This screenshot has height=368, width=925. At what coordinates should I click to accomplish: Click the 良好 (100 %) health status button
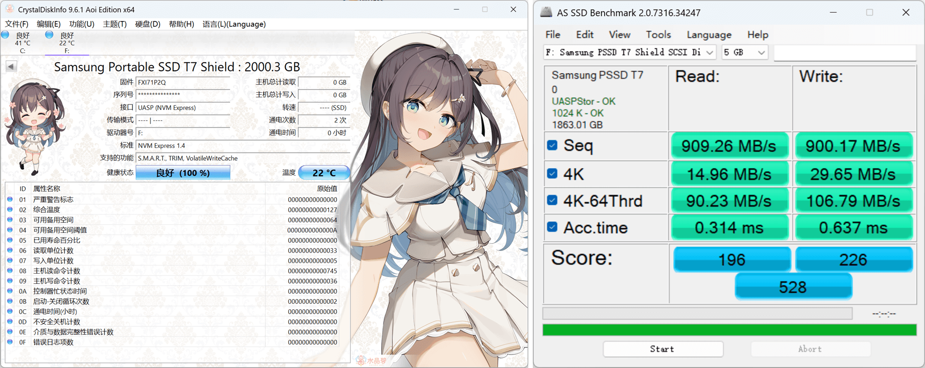(183, 173)
